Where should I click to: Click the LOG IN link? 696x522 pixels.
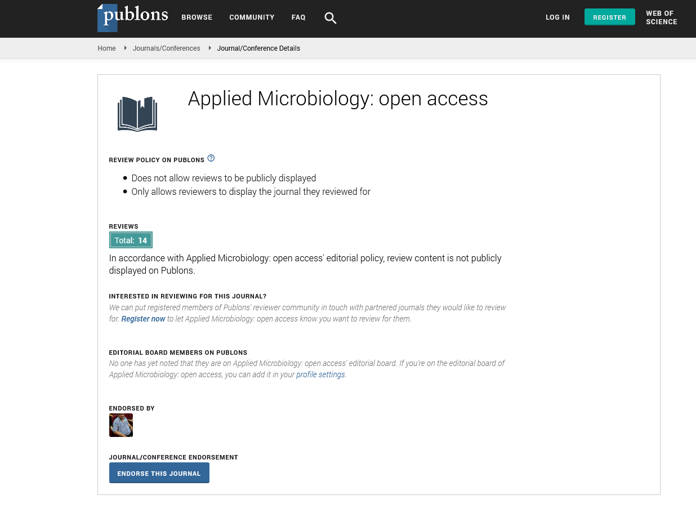pos(557,17)
